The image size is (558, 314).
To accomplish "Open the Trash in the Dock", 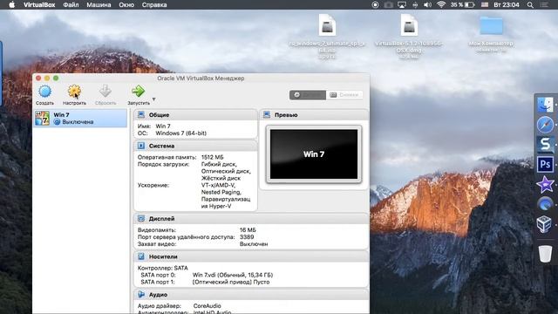I will tap(545, 254).
